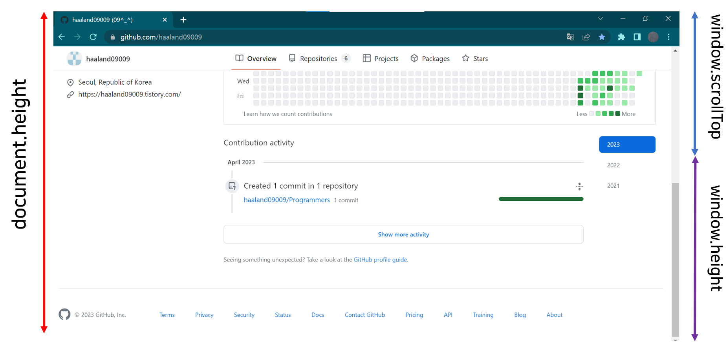Open the Packages tab
Screen dimensions: 727x354
(x=430, y=58)
